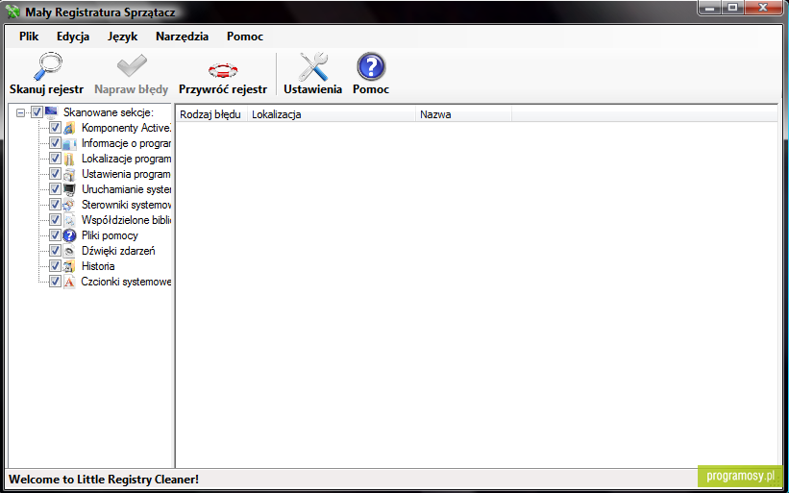Select the Uruchamianie systemu monitor icon

[x=69, y=189]
